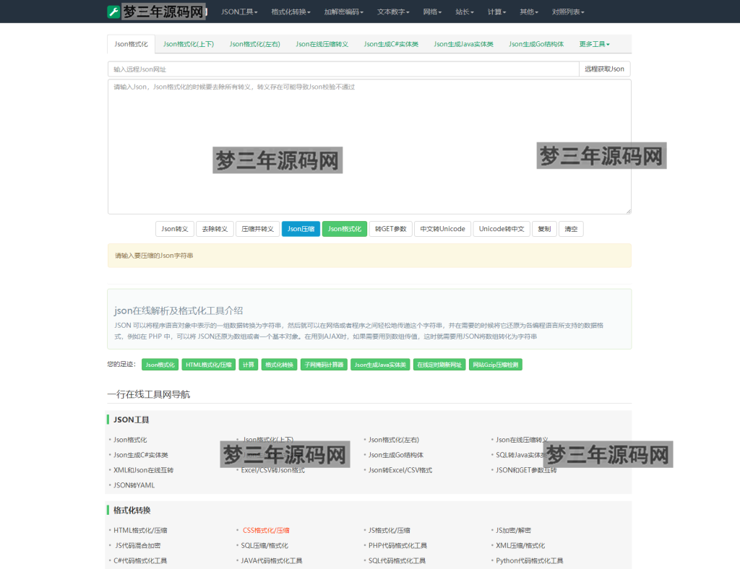
Task: Open JS代码混合加密 link
Action: pyautogui.click(x=138, y=545)
